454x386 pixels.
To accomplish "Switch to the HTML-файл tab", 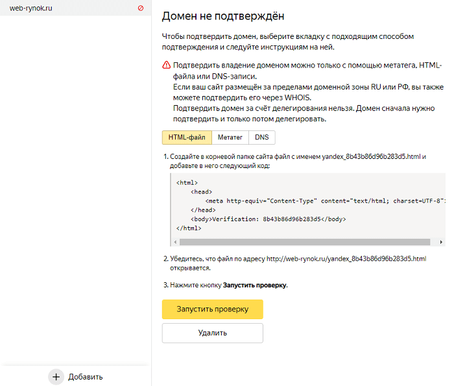I will coord(187,138).
